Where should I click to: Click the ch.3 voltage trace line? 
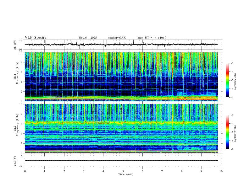coord(121,161)
